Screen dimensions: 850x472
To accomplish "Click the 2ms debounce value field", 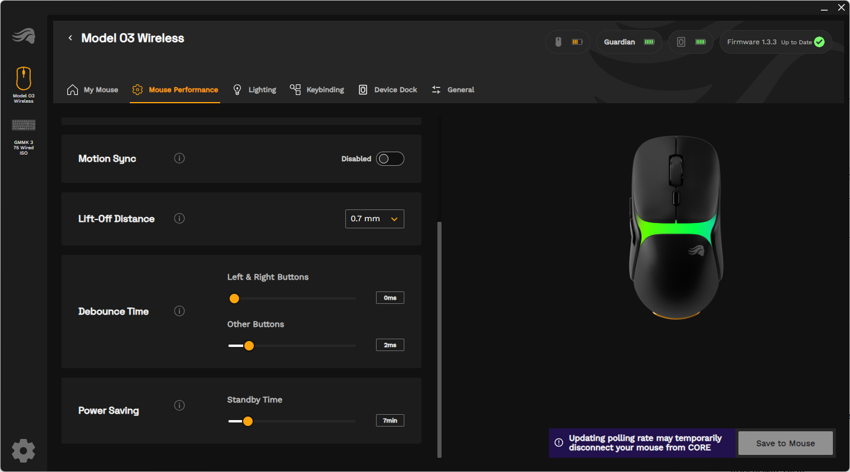I will [x=390, y=345].
